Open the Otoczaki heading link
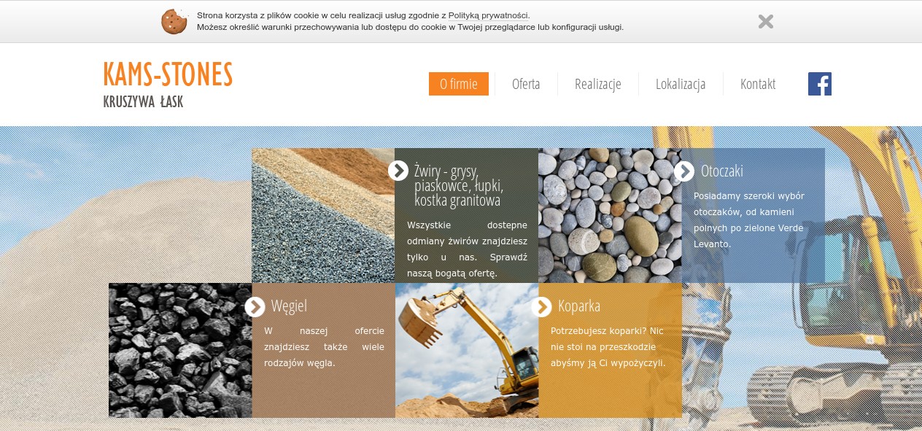The image size is (922, 431). 722,171
